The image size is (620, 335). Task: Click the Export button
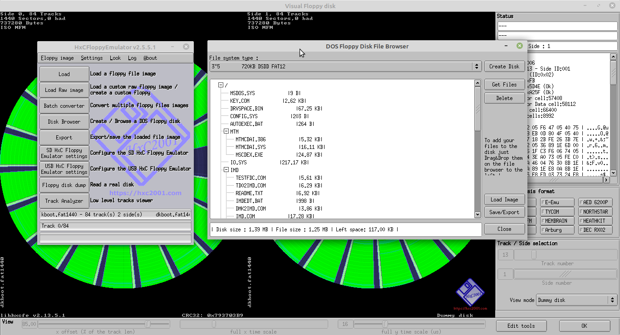pyautogui.click(x=64, y=138)
